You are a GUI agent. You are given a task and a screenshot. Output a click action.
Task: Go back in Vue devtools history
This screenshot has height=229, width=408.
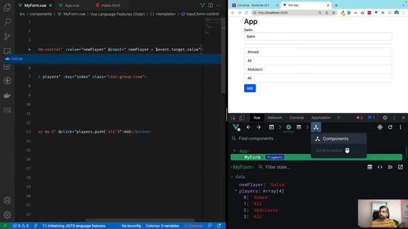click(249, 127)
